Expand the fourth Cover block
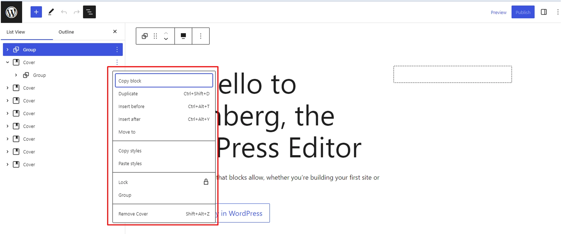Viewport: 562px width, 234px height. [7, 113]
